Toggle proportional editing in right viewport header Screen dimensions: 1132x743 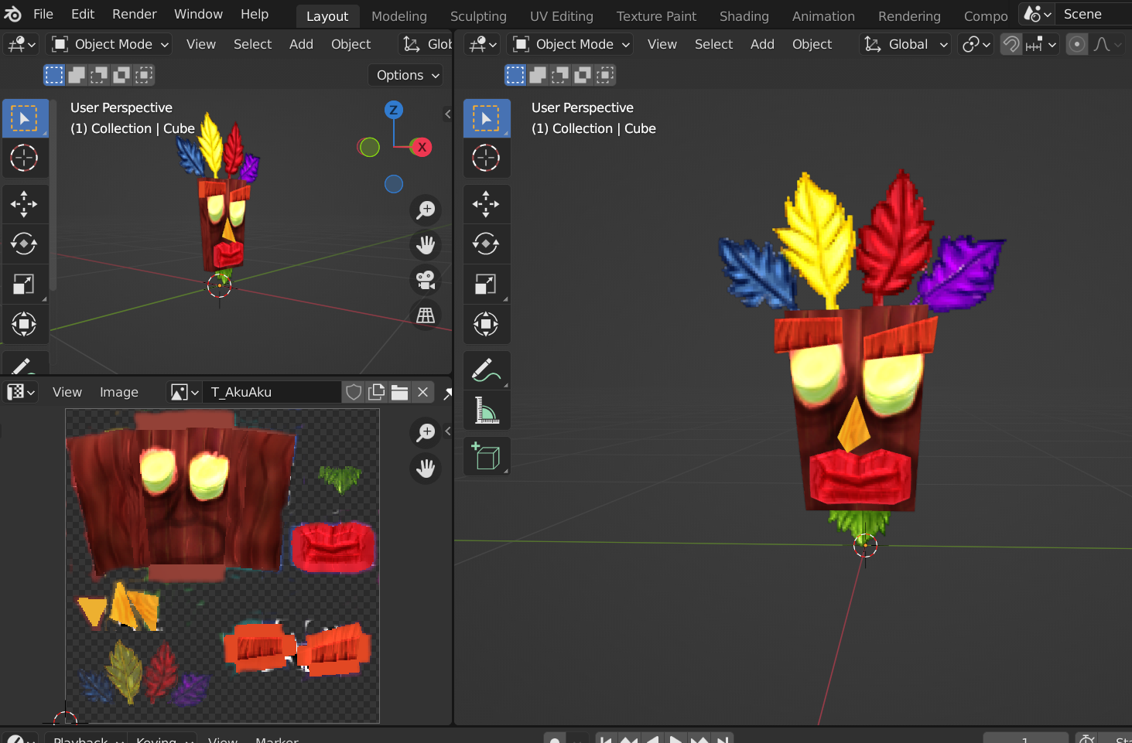coord(1076,44)
